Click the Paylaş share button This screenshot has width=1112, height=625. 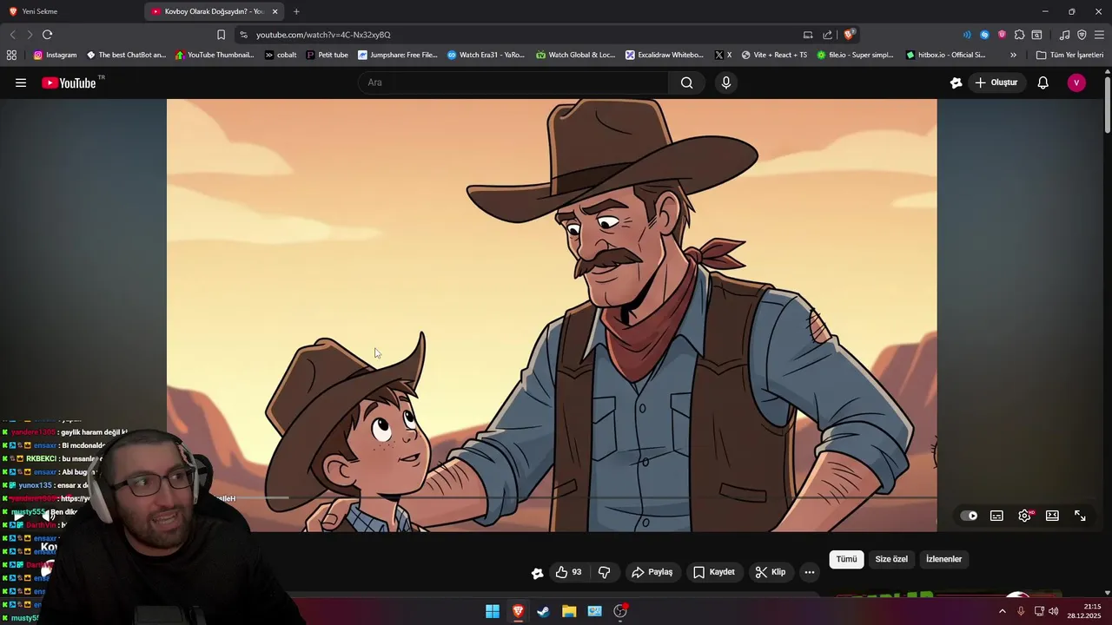652,572
